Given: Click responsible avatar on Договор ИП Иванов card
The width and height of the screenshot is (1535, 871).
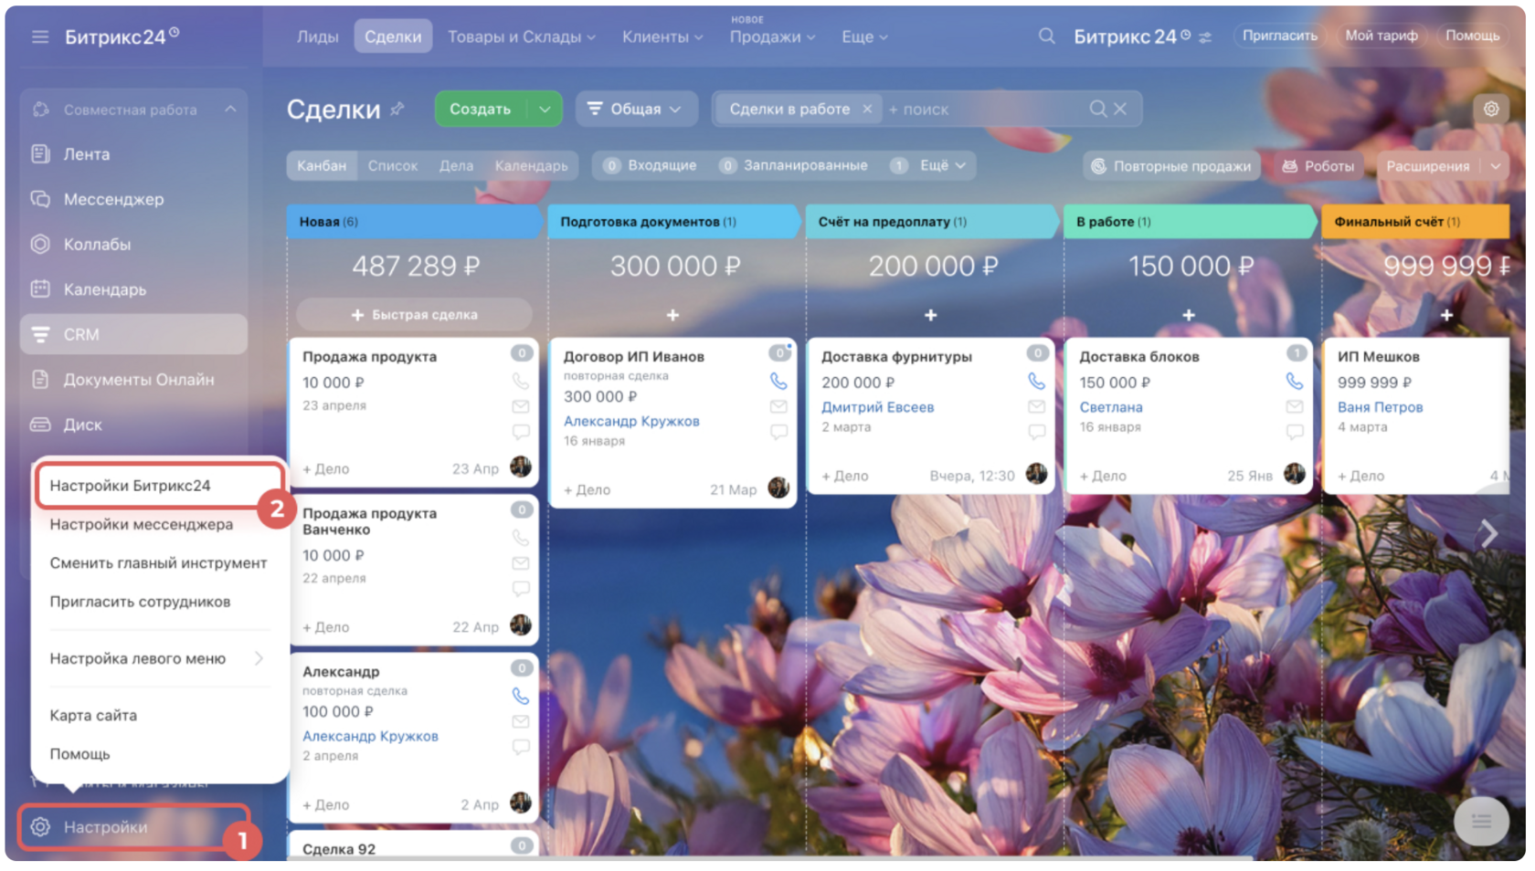Looking at the screenshot, I should (x=778, y=488).
